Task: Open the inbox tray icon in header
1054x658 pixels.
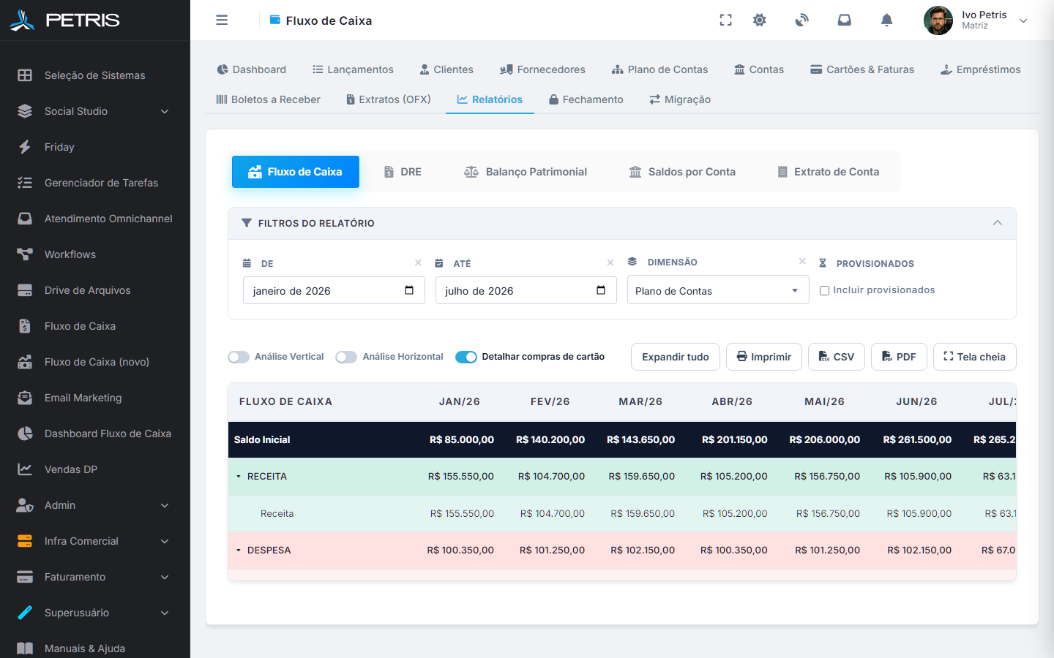Action: (x=844, y=20)
